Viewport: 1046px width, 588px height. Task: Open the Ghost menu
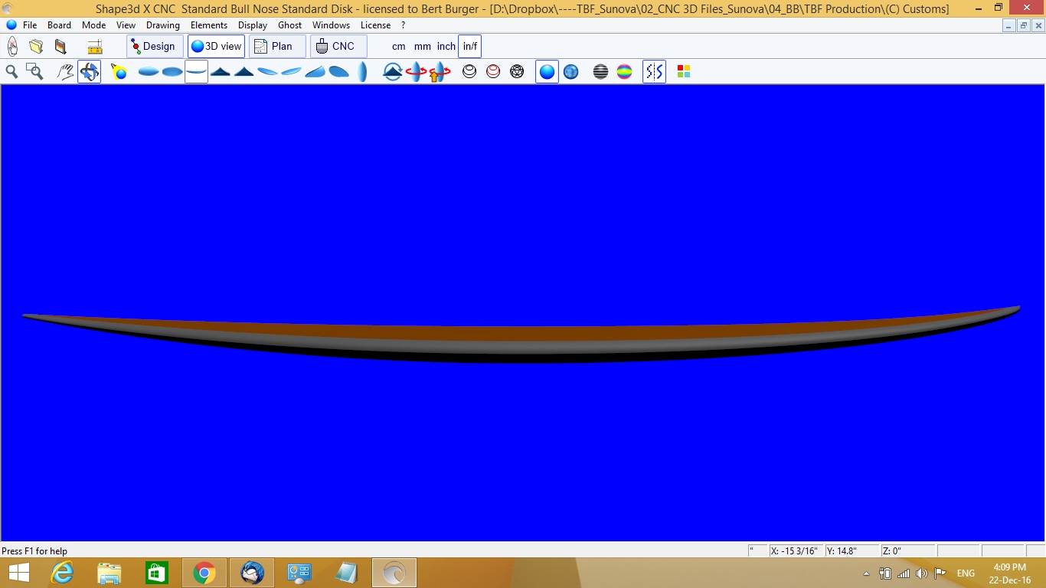tap(289, 25)
